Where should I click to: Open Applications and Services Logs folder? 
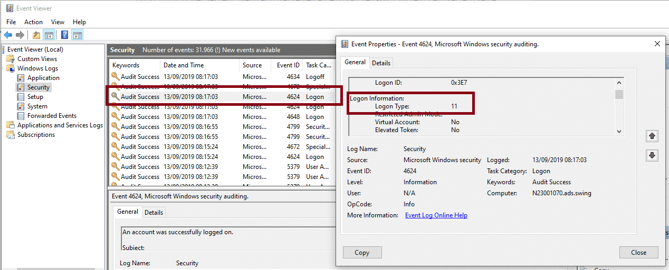tap(60, 125)
